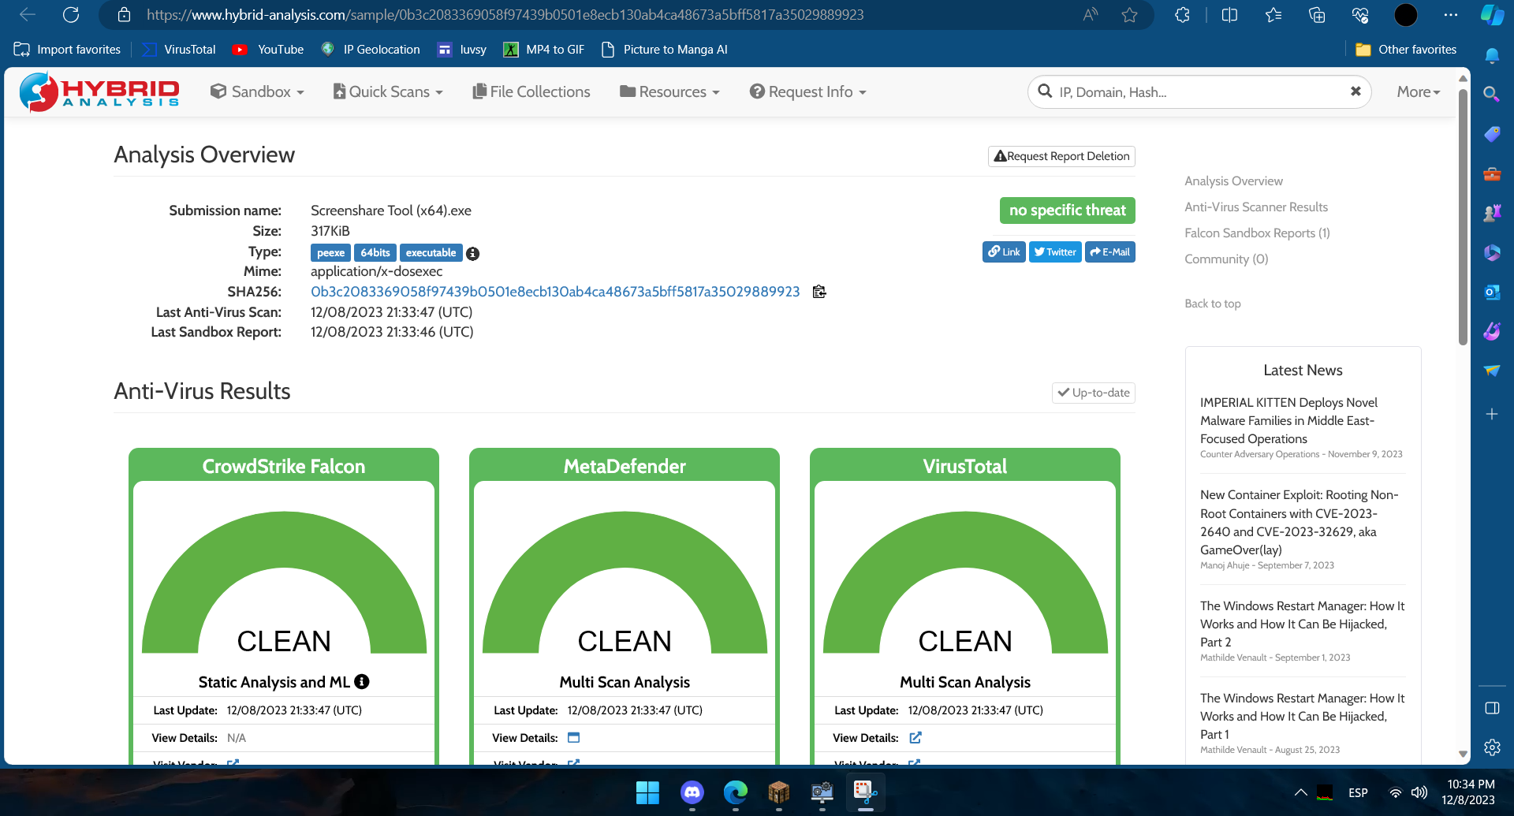
Task: Open the volume control in system tray
Action: pos(1419,792)
